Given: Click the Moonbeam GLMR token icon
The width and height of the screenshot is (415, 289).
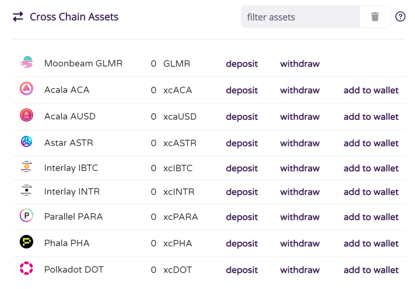Looking at the screenshot, I should coord(27,62).
